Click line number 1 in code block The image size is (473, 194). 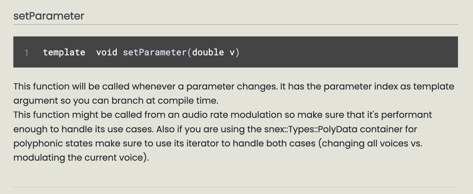click(26, 53)
